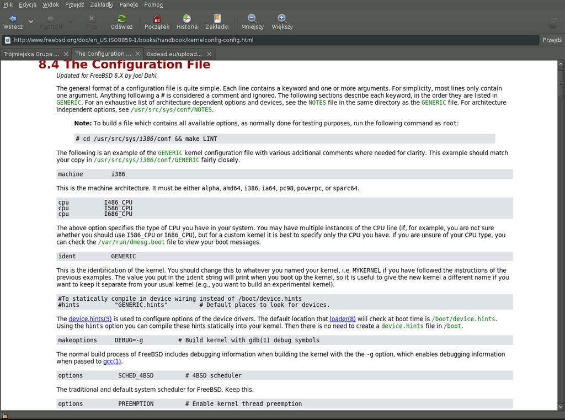Click the 'makeoptions DEBUG=-g' code line
Screen dimensions: 565x420
[284, 341]
